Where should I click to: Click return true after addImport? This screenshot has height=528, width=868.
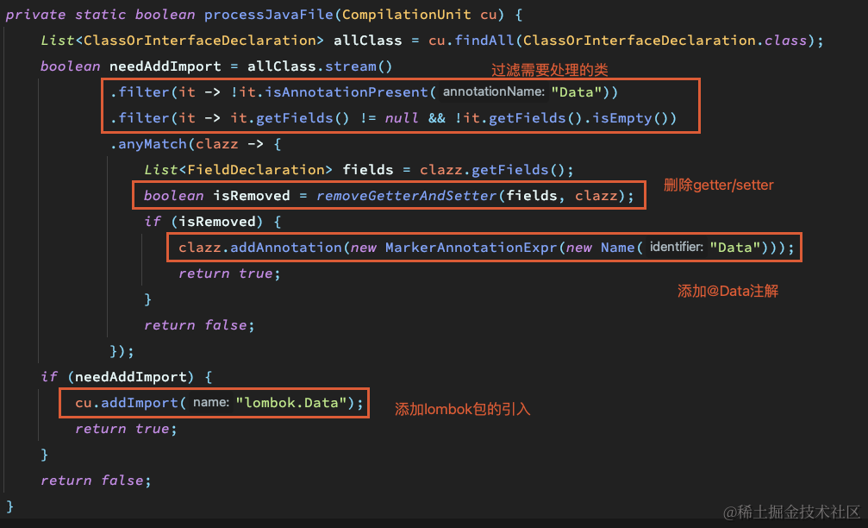[x=126, y=428]
